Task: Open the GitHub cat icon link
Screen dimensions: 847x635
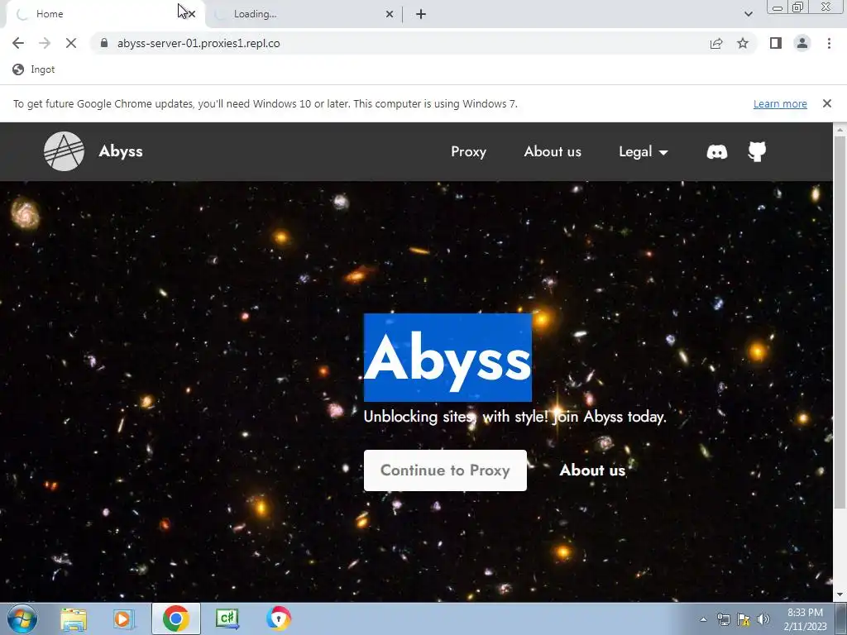Action: point(757,152)
